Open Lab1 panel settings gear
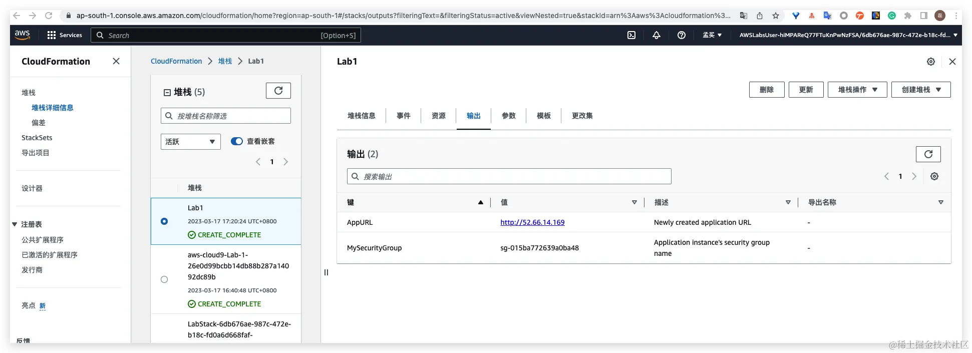Image resolution: width=972 pixels, height=353 pixels. [x=931, y=62]
